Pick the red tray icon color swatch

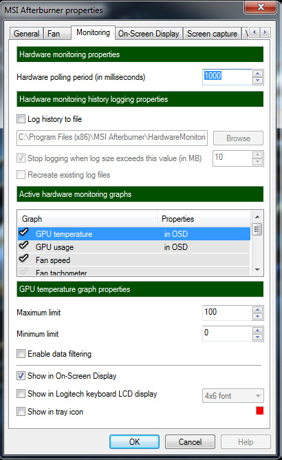click(260, 410)
